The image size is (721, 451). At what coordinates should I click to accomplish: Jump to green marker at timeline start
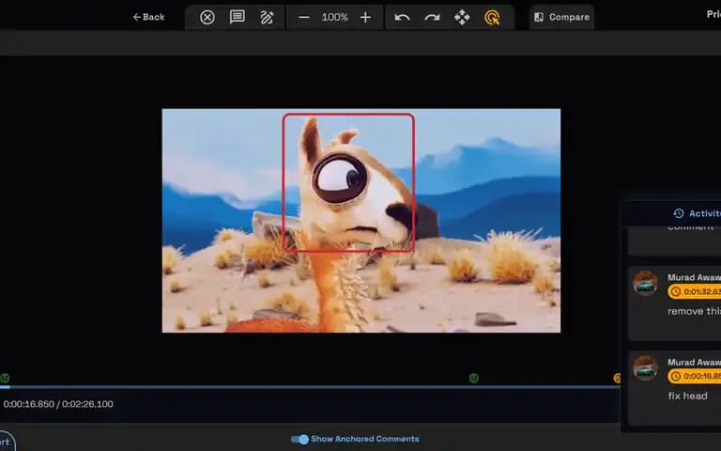(x=5, y=379)
